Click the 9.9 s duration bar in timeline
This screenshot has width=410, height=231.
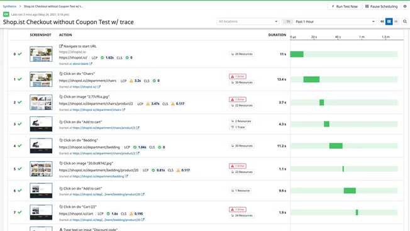pyautogui.click(x=350, y=191)
